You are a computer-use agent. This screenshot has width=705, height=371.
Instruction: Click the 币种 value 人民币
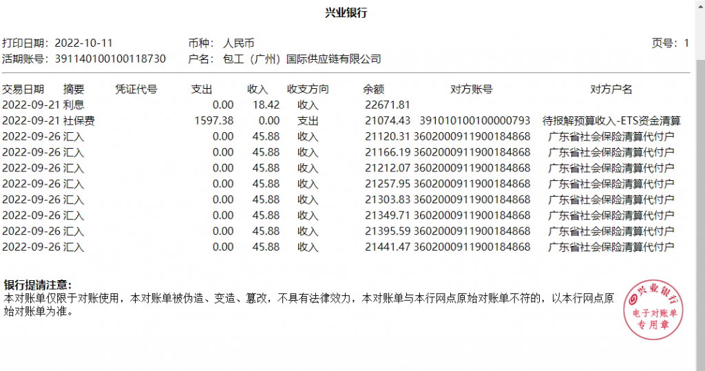point(238,43)
